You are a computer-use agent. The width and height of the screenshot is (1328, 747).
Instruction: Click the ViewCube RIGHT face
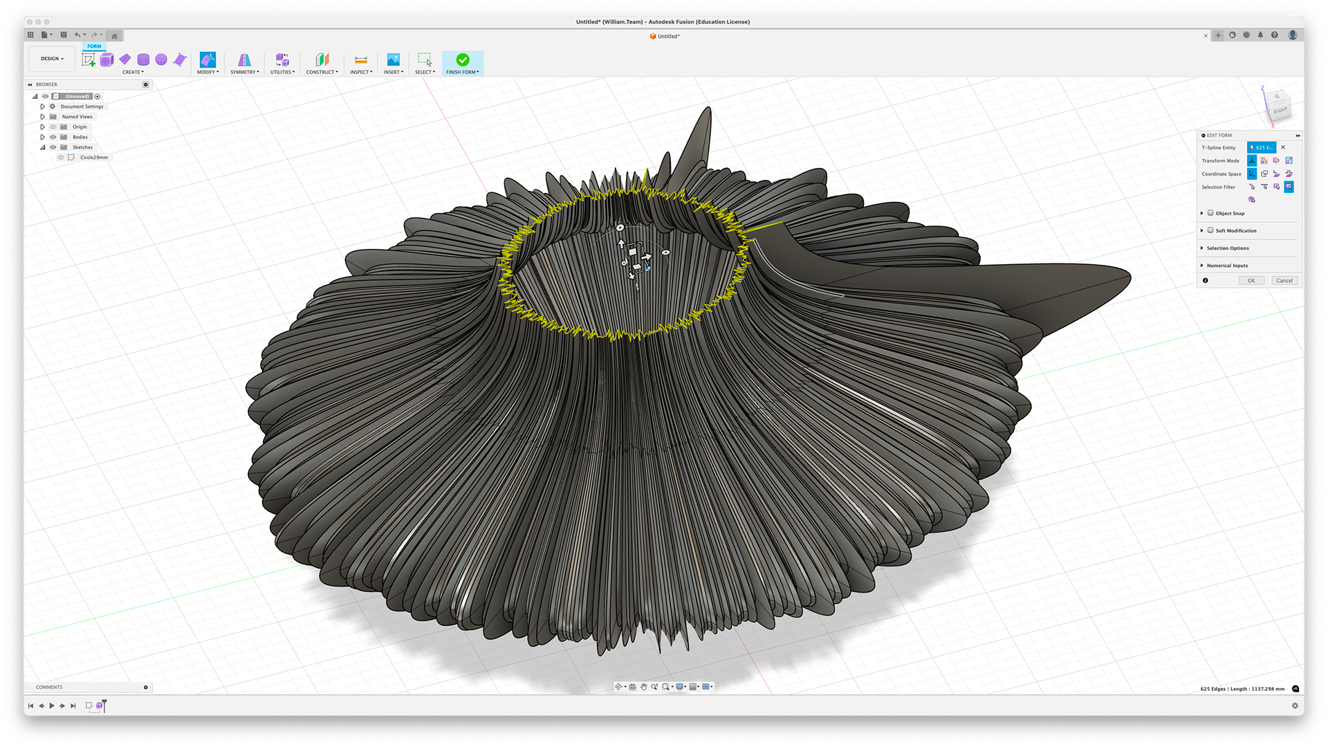pos(1280,110)
